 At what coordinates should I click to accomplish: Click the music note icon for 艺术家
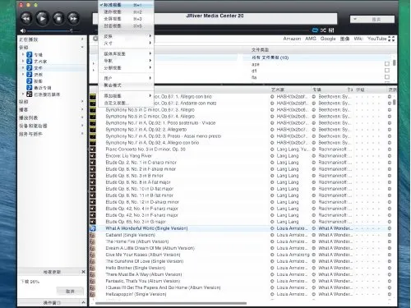30,61
